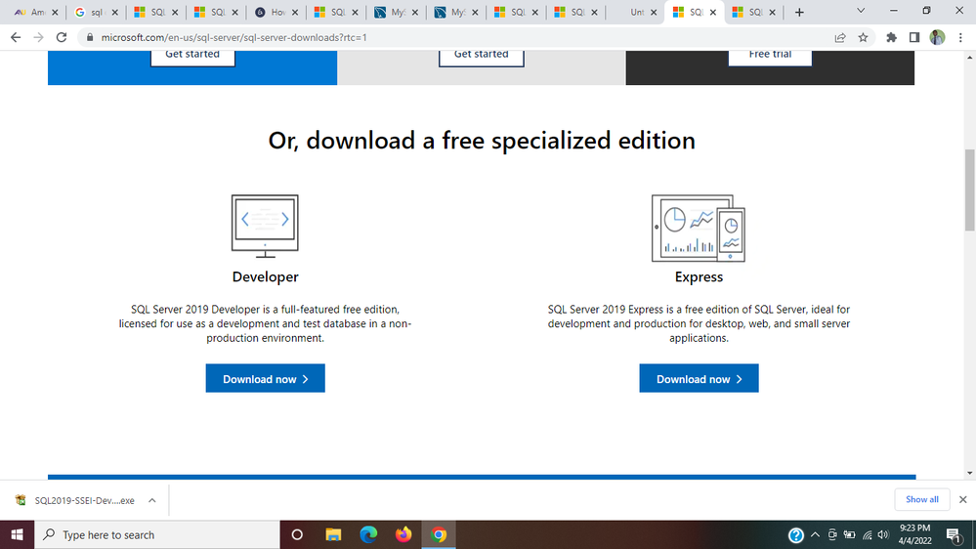Close the 'How' tab

(x=294, y=12)
